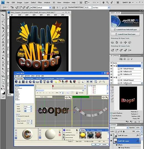Select the Eraser tool
This screenshot has width=144, height=149.
[x=3, y=49]
